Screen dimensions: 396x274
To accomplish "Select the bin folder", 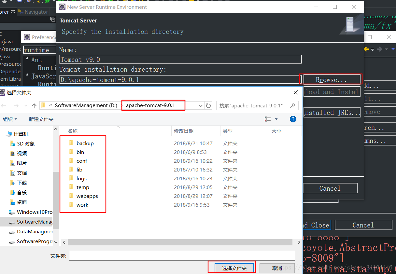I will pos(80,152).
